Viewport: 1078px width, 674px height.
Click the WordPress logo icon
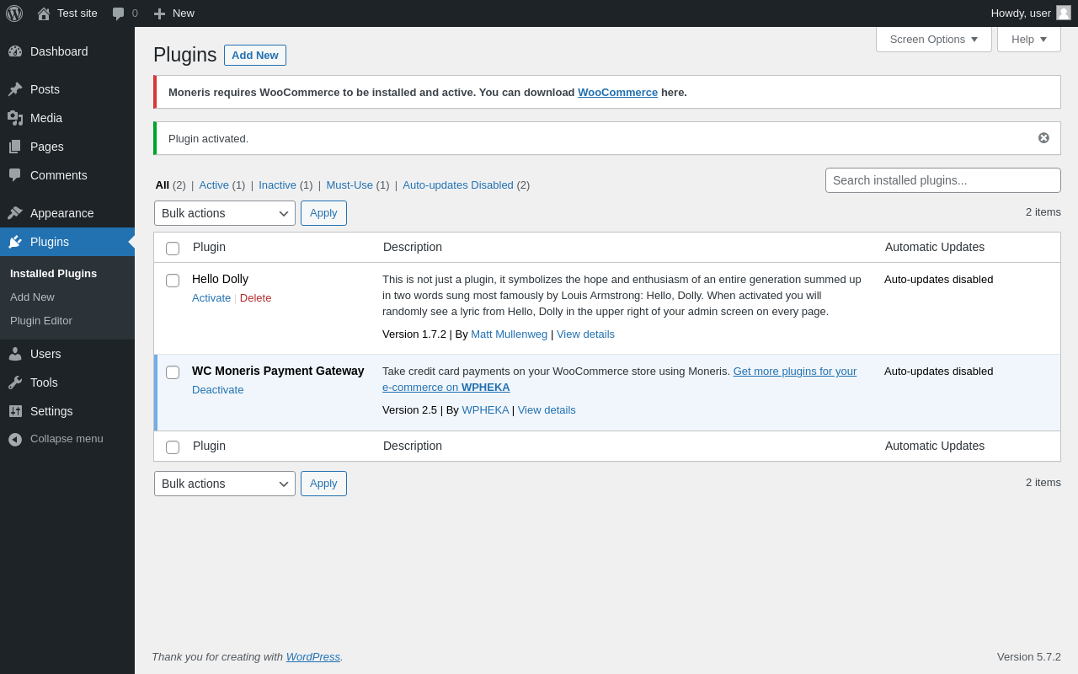point(14,13)
